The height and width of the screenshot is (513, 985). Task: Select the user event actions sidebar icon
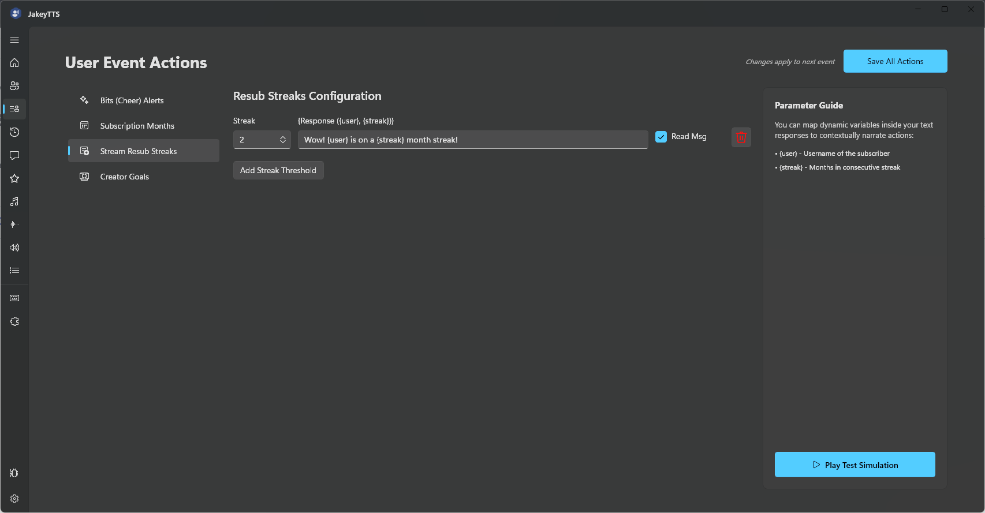(14, 109)
